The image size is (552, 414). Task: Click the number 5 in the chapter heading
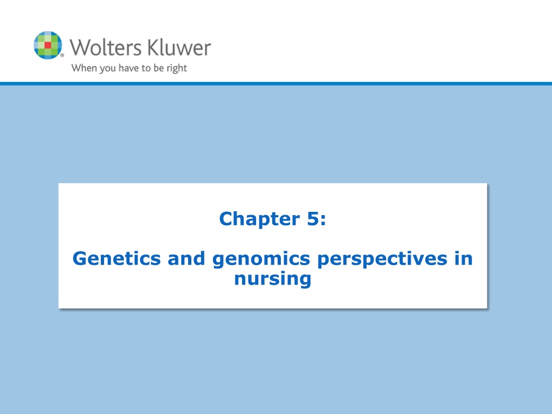[313, 219]
